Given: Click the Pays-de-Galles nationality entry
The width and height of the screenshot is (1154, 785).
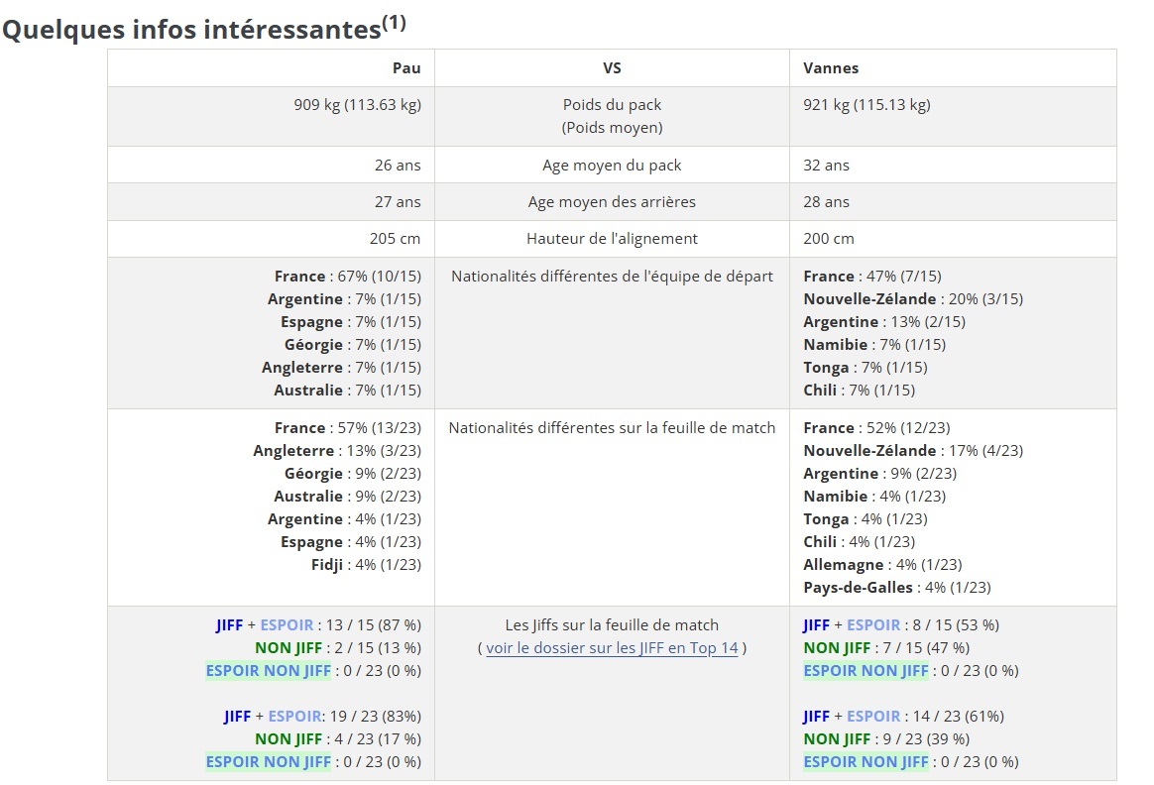Looking at the screenshot, I should 896,588.
